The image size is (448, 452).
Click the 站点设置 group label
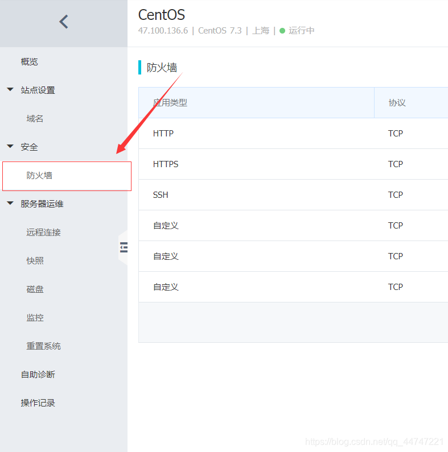click(38, 90)
